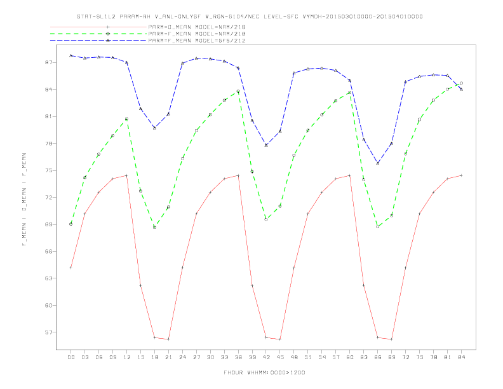Click the triangle marker on blue legend line
Image resolution: width=503 pixels, height=389 pixels.
tap(108, 41)
